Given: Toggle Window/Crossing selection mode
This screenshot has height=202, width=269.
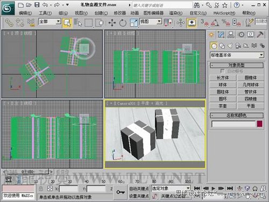Looking at the screenshot, I should pyautogui.click(x=100, y=23).
